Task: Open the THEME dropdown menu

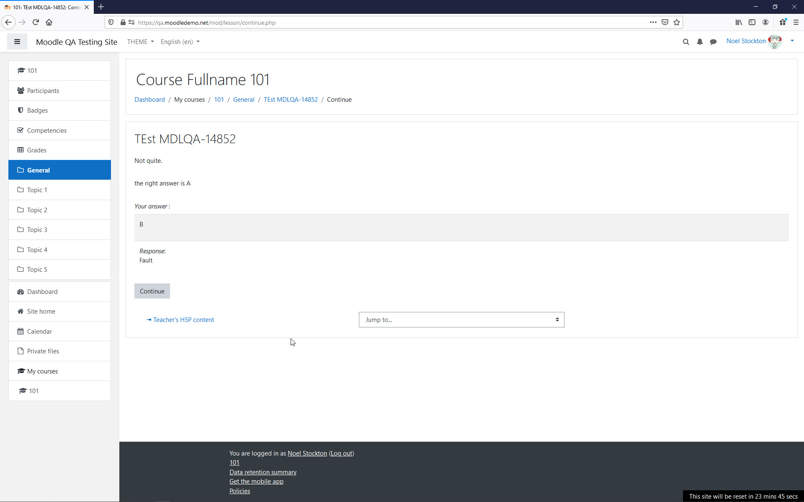Action: click(141, 41)
